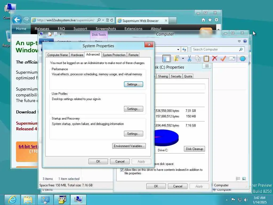Expand the Explorer ribbon chevron
This screenshot has width=273, height=205.
point(239,41)
